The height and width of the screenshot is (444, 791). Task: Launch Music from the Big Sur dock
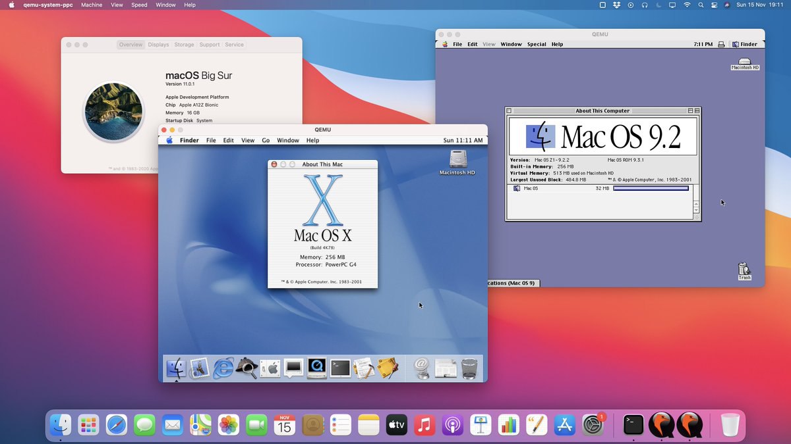(x=424, y=425)
